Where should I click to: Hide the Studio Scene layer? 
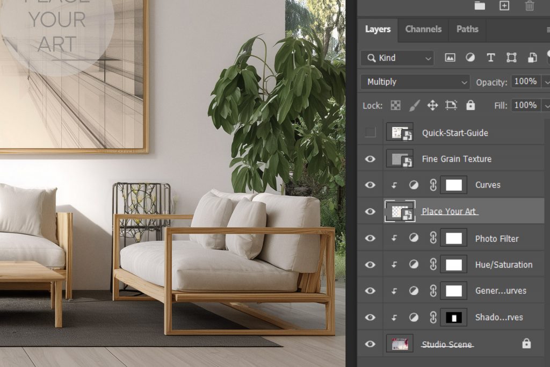coord(370,344)
